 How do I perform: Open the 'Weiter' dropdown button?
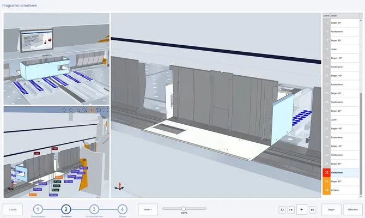coord(148,209)
